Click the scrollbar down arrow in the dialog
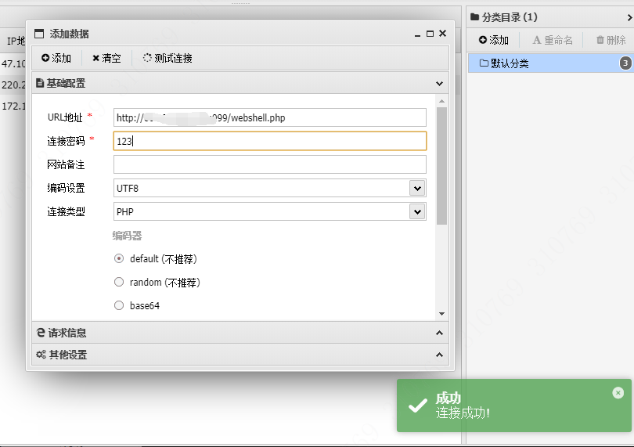The image size is (634, 447). click(441, 314)
